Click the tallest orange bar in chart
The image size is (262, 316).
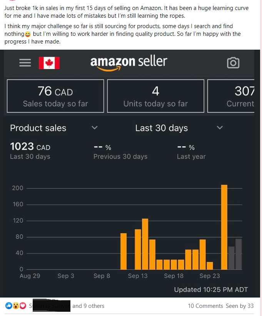pyautogui.click(x=224, y=227)
